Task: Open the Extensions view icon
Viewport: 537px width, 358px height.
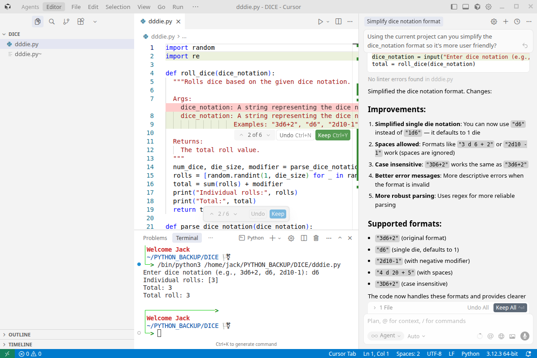Action: point(80,22)
